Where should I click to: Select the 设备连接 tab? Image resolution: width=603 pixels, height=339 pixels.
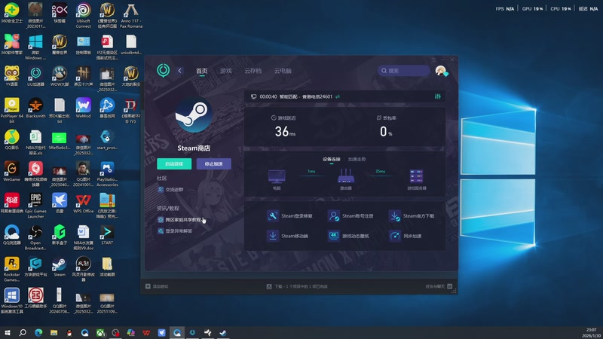(x=332, y=159)
